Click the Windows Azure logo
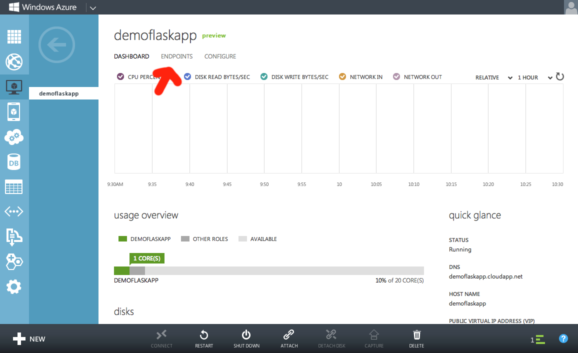578x353 pixels. tap(43, 7)
